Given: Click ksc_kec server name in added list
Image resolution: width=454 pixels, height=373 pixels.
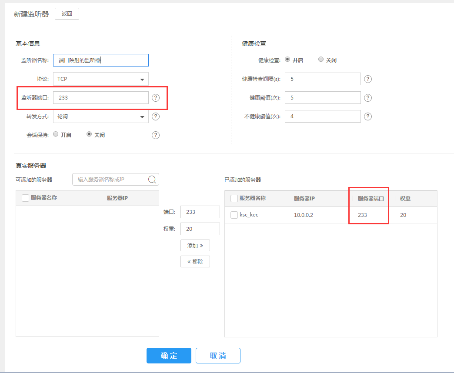Looking at the screenshot, I should coord(249,215).
